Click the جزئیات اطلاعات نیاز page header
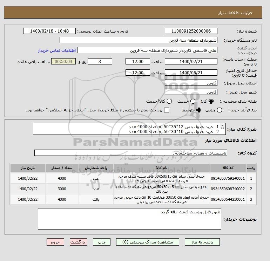Viewport: 270px width, 261px height. tap(235, 13)
